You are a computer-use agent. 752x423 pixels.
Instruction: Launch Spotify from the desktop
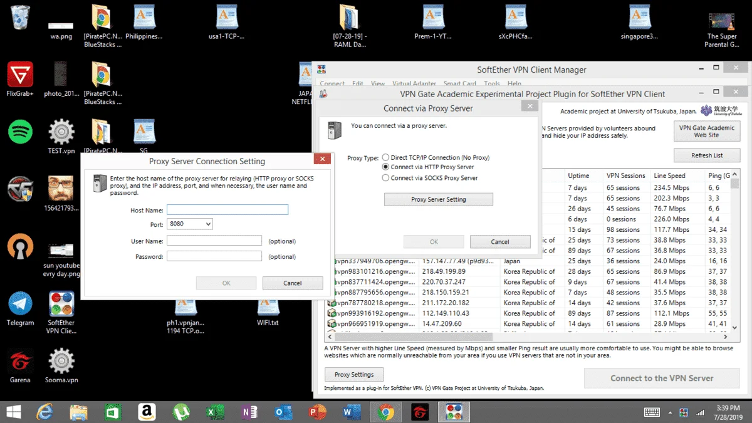coord(20,132)
